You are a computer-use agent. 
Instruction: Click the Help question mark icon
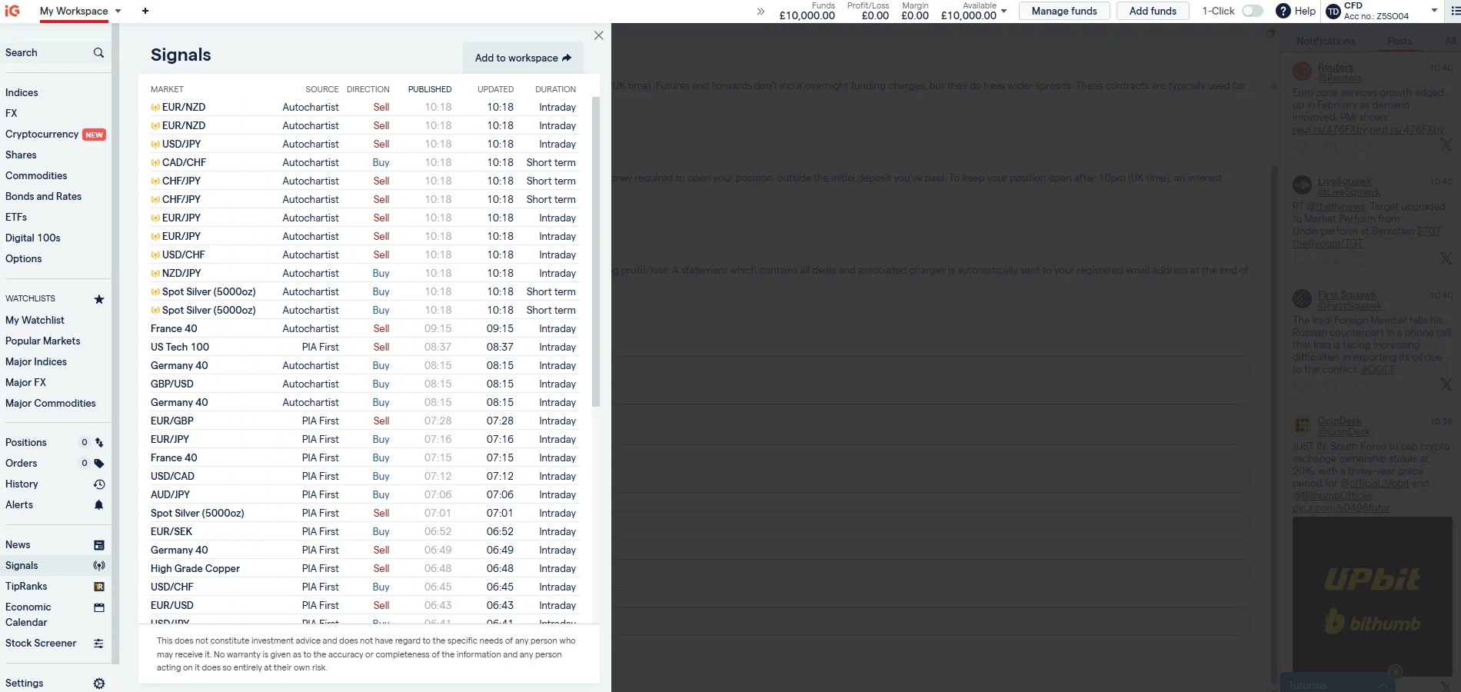pos(1283,11)
